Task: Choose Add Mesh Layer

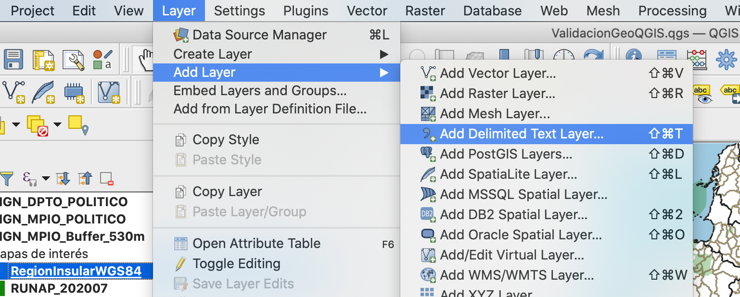Action: tap(547, 114)
